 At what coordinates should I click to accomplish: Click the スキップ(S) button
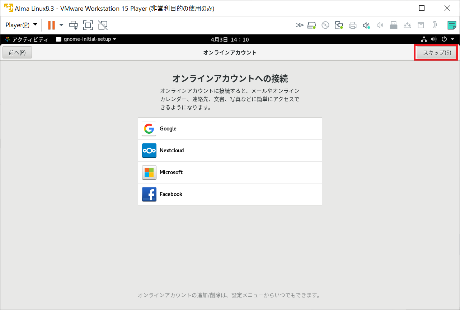tap(437, 53)
